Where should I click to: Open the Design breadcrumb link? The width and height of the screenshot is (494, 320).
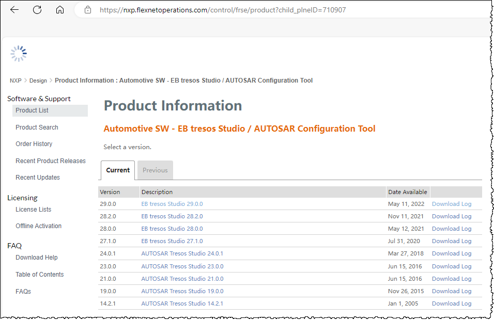tap(38, 81)
